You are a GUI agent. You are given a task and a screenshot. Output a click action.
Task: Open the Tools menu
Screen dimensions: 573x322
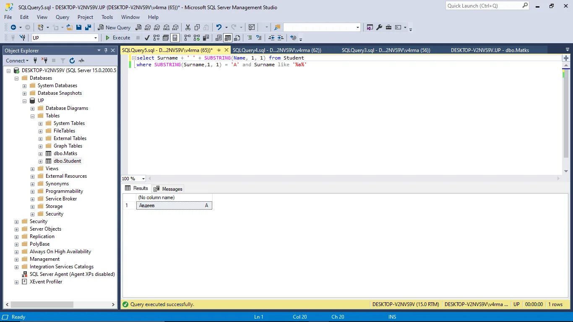107,17
